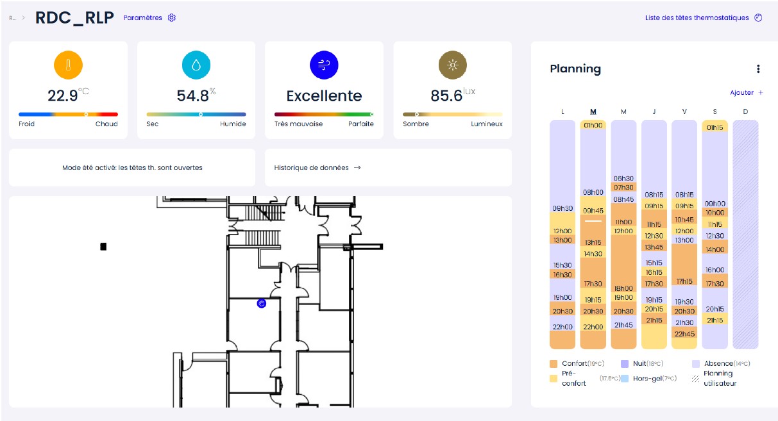Click the blue humidity droplet icon
The width and height of the screenshot is (778, 421).
pyautogui.click(x=196, y=65)
